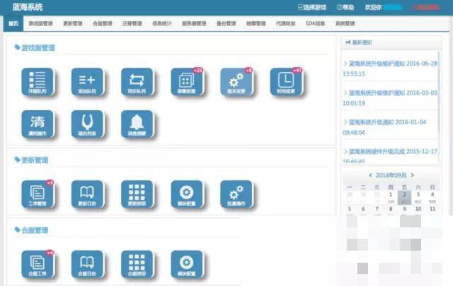The width and height of the screenshot is (453, 286).
Task: Select day 9 in the calendar
Action: point(404,210)
